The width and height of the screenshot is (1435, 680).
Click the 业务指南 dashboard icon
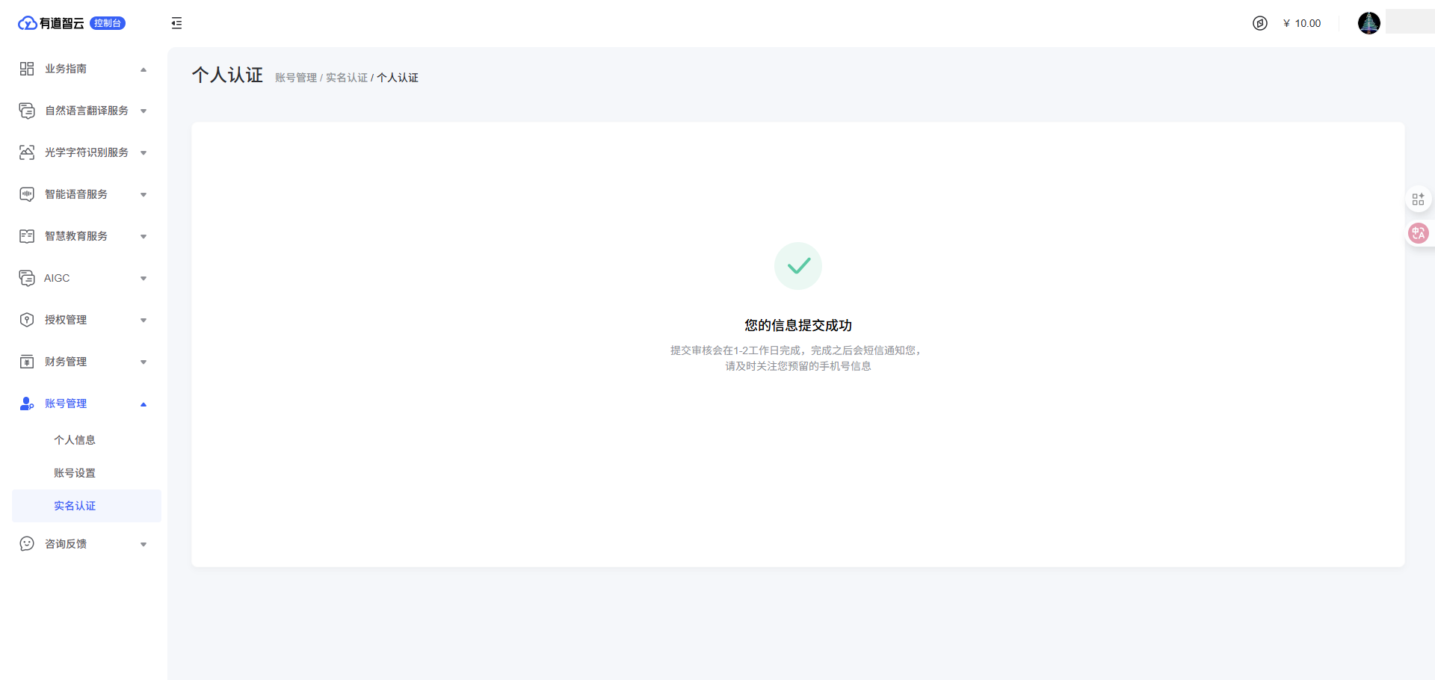coord(27,69)
